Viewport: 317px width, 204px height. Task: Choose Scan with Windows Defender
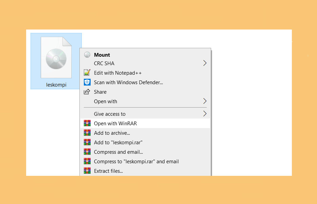click(145, 82)
